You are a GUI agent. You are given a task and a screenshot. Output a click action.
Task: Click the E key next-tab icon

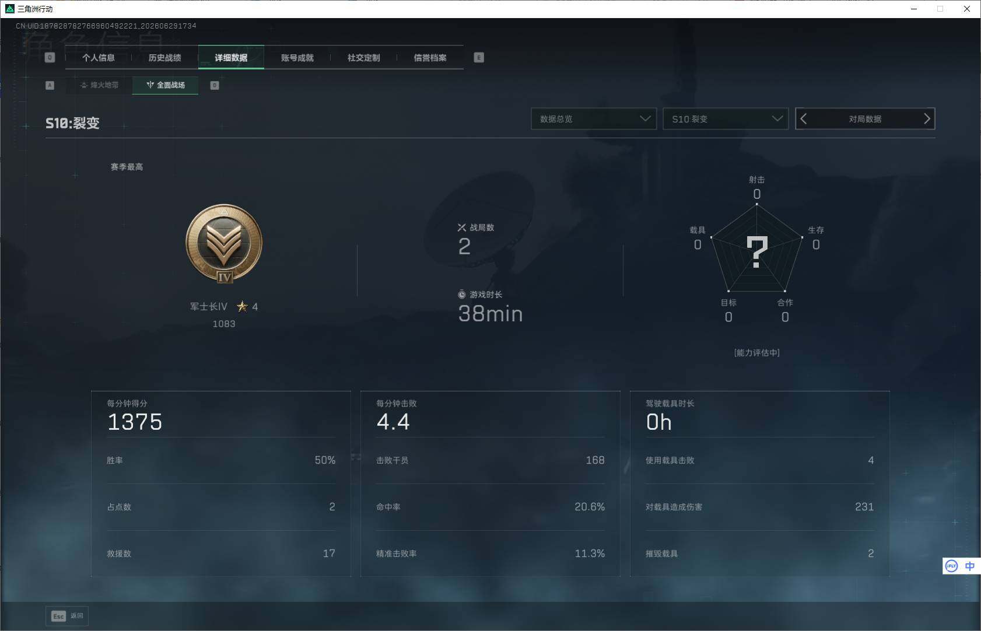[479, 58]
